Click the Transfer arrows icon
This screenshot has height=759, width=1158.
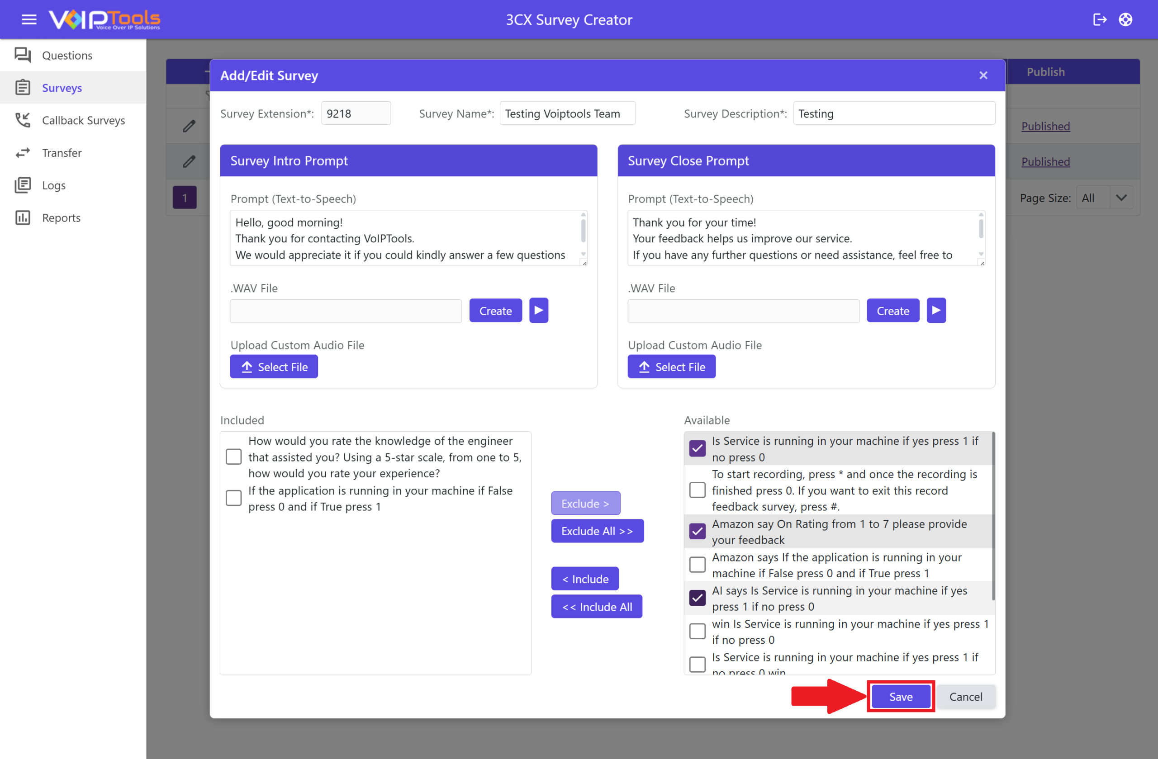[23, 153]
